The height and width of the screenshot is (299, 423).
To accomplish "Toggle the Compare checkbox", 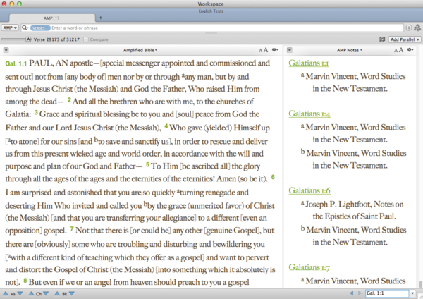I will click(x=86, y=39).
